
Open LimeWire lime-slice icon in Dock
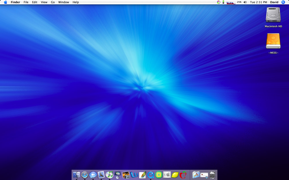pos(159,175)
